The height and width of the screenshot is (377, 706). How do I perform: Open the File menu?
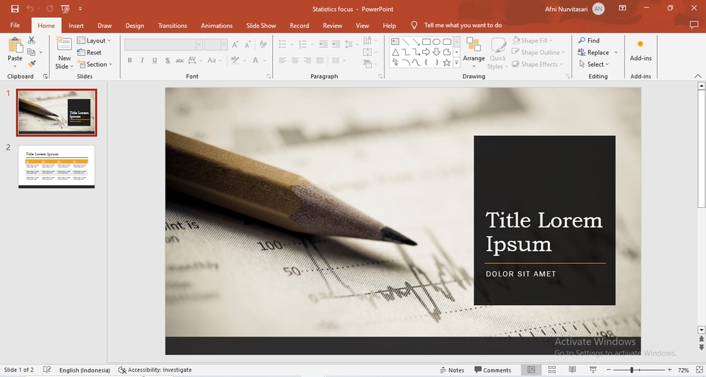[x=15, y=25]
